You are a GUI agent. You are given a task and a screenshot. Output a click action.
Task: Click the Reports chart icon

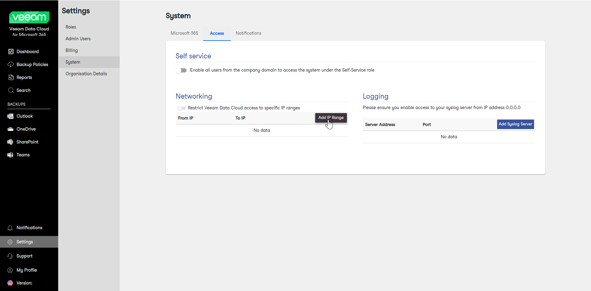[x=11, y=77]
